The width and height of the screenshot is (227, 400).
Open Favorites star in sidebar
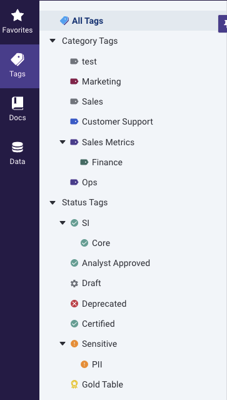pos(18,16)
